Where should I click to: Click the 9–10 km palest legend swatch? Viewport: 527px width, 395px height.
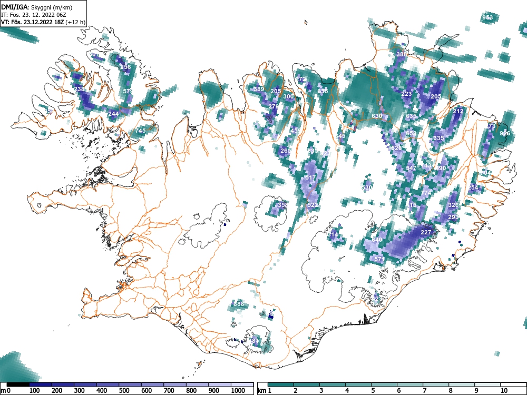(487, 384)
